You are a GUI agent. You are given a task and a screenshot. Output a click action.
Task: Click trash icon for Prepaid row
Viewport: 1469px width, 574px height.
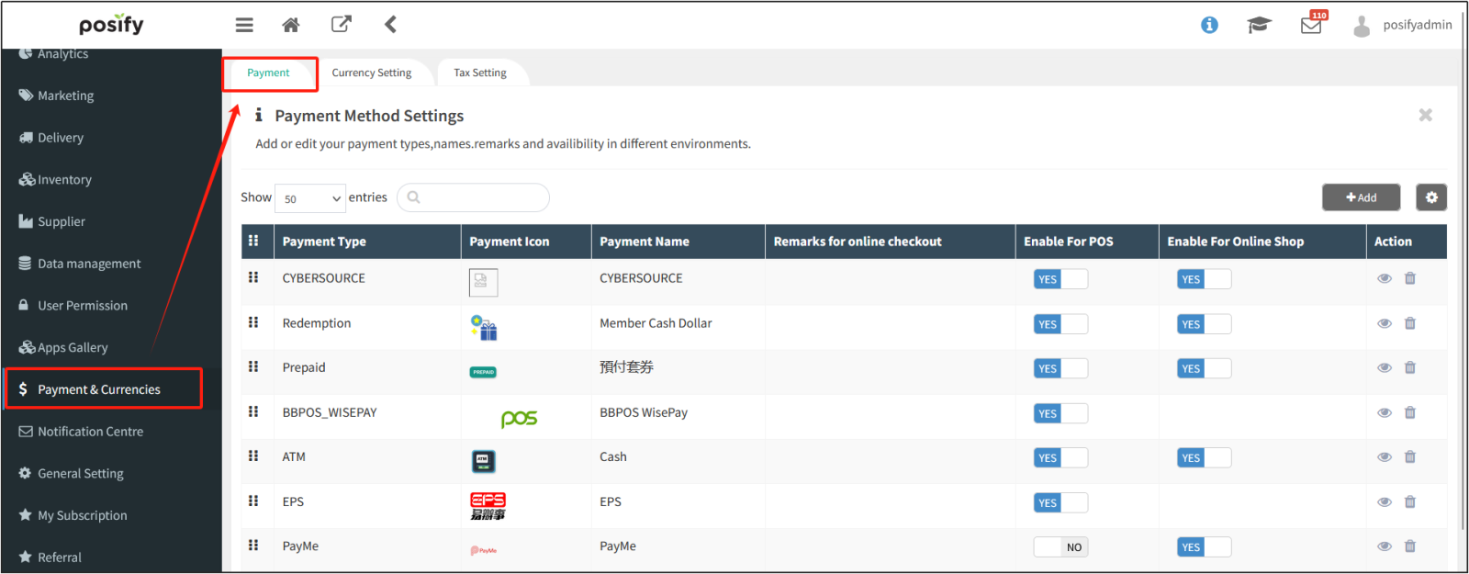[1410, 367]
